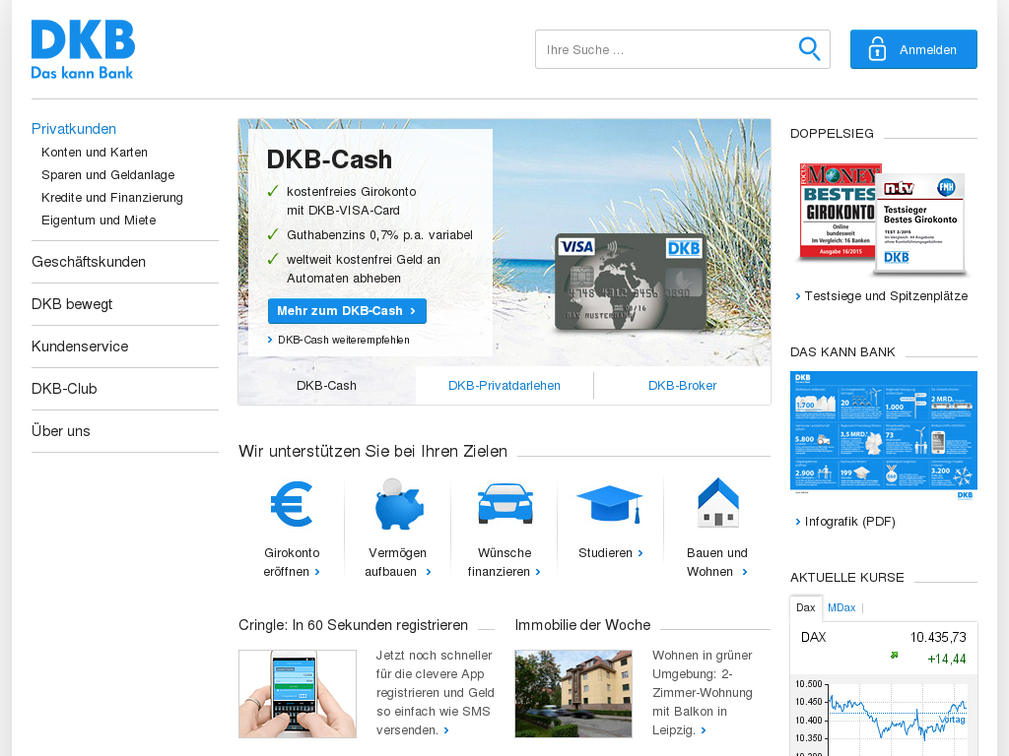The image size is (1009, 756).
Task: Click Guthabenzins 0,7% p.a. variabel text
Action: tap(379, 235)
